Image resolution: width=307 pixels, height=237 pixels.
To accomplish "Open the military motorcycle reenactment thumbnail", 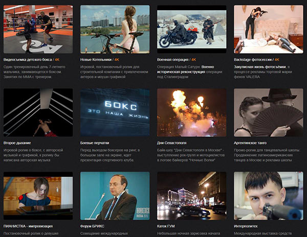I will pos(192,29).
